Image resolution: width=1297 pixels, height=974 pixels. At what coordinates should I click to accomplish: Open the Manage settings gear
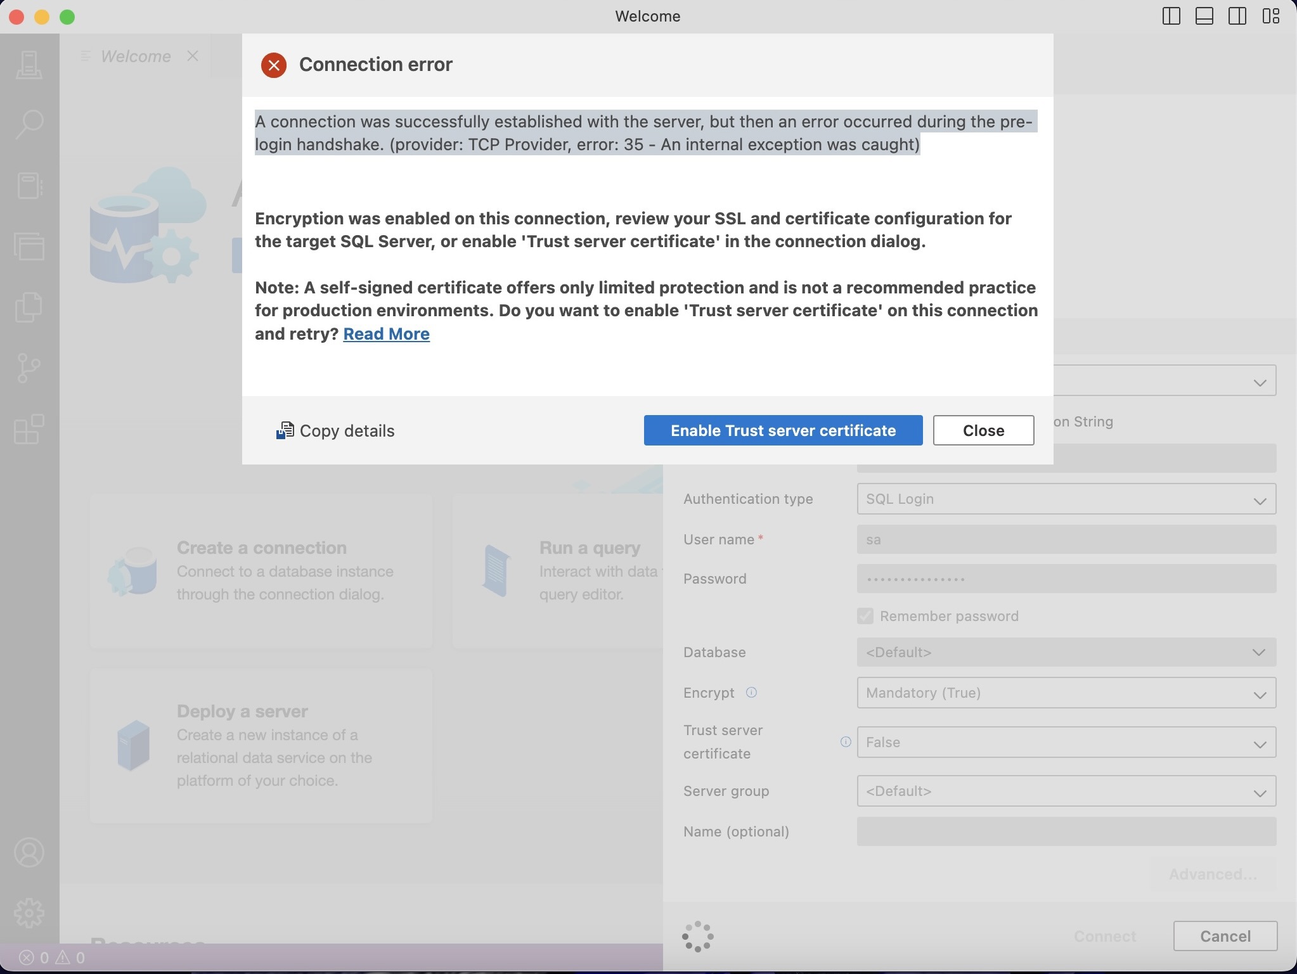[29, 913]
